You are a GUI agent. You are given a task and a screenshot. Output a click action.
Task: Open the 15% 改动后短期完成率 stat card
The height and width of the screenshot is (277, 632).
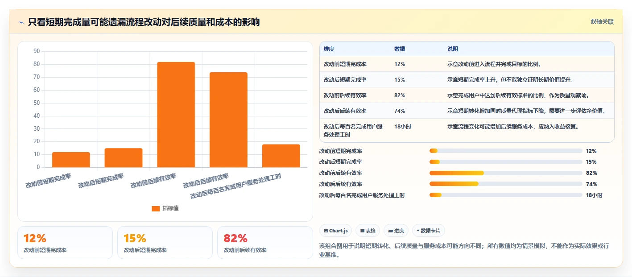point(165,243)
